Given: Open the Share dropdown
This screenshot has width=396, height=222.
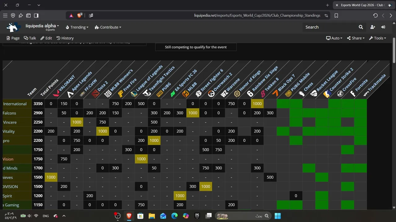Looking at the screenshot, I should click(x=356, y=38).
